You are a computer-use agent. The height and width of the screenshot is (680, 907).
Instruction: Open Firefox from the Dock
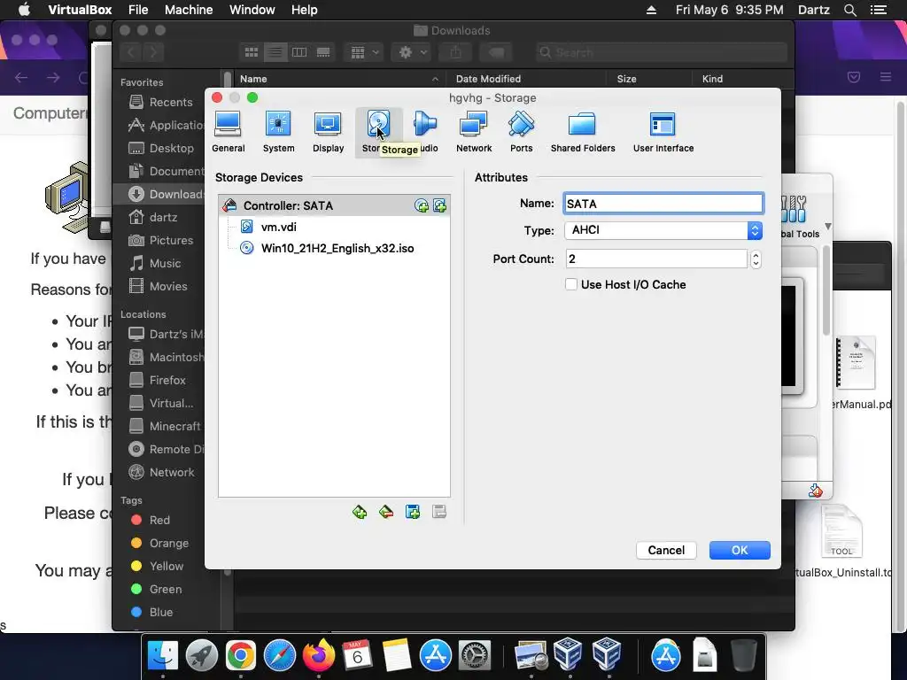(319, 656)
